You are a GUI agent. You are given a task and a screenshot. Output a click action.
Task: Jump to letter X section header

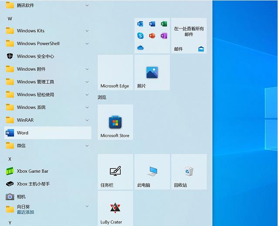tap(10, 159)
